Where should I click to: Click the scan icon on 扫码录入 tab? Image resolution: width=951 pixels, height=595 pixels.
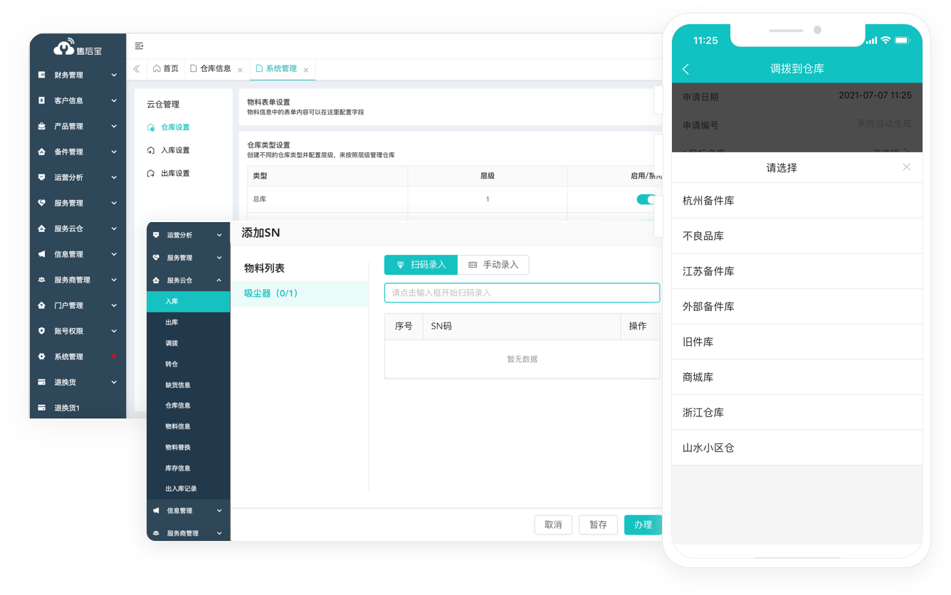pyautogui.click(x=401, y=264)
